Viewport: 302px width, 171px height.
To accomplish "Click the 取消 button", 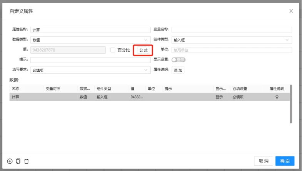I will [264, 161].
